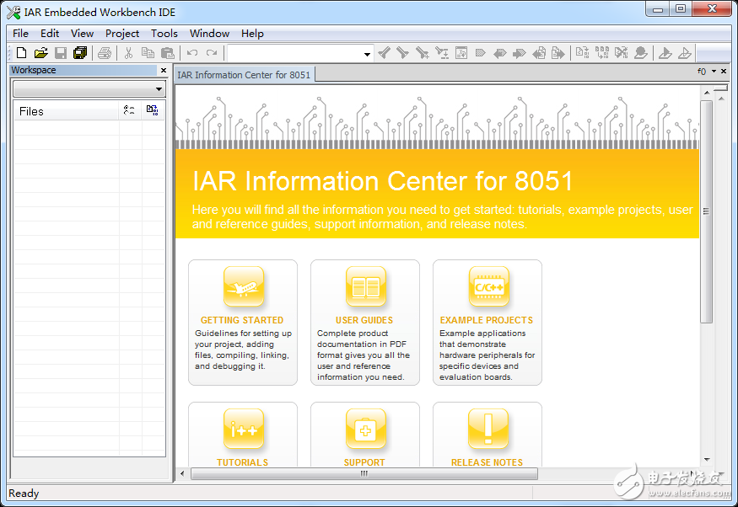The image size is (738, 507).
Task: Click the scroll down arrow of the page
Action: click(x=707, y=460)
